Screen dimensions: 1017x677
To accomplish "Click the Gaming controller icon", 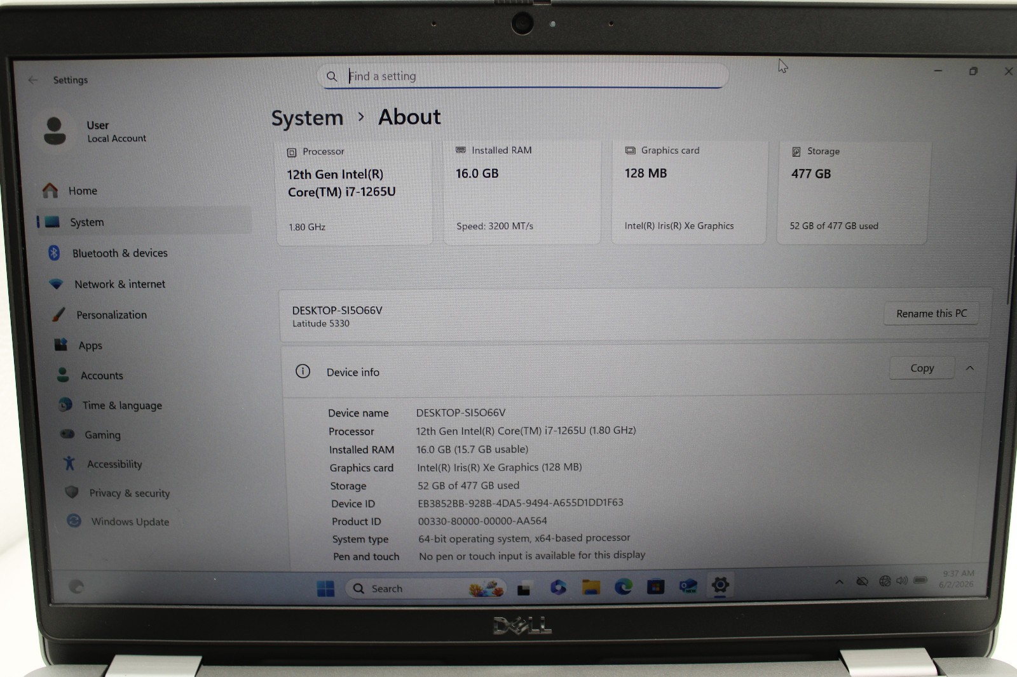I will (67, 434).
